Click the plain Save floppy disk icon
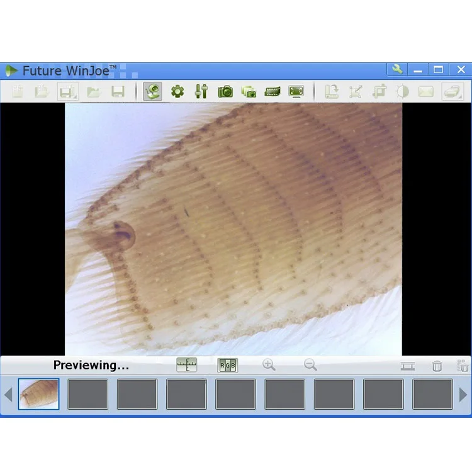 (x=118, y=91)
